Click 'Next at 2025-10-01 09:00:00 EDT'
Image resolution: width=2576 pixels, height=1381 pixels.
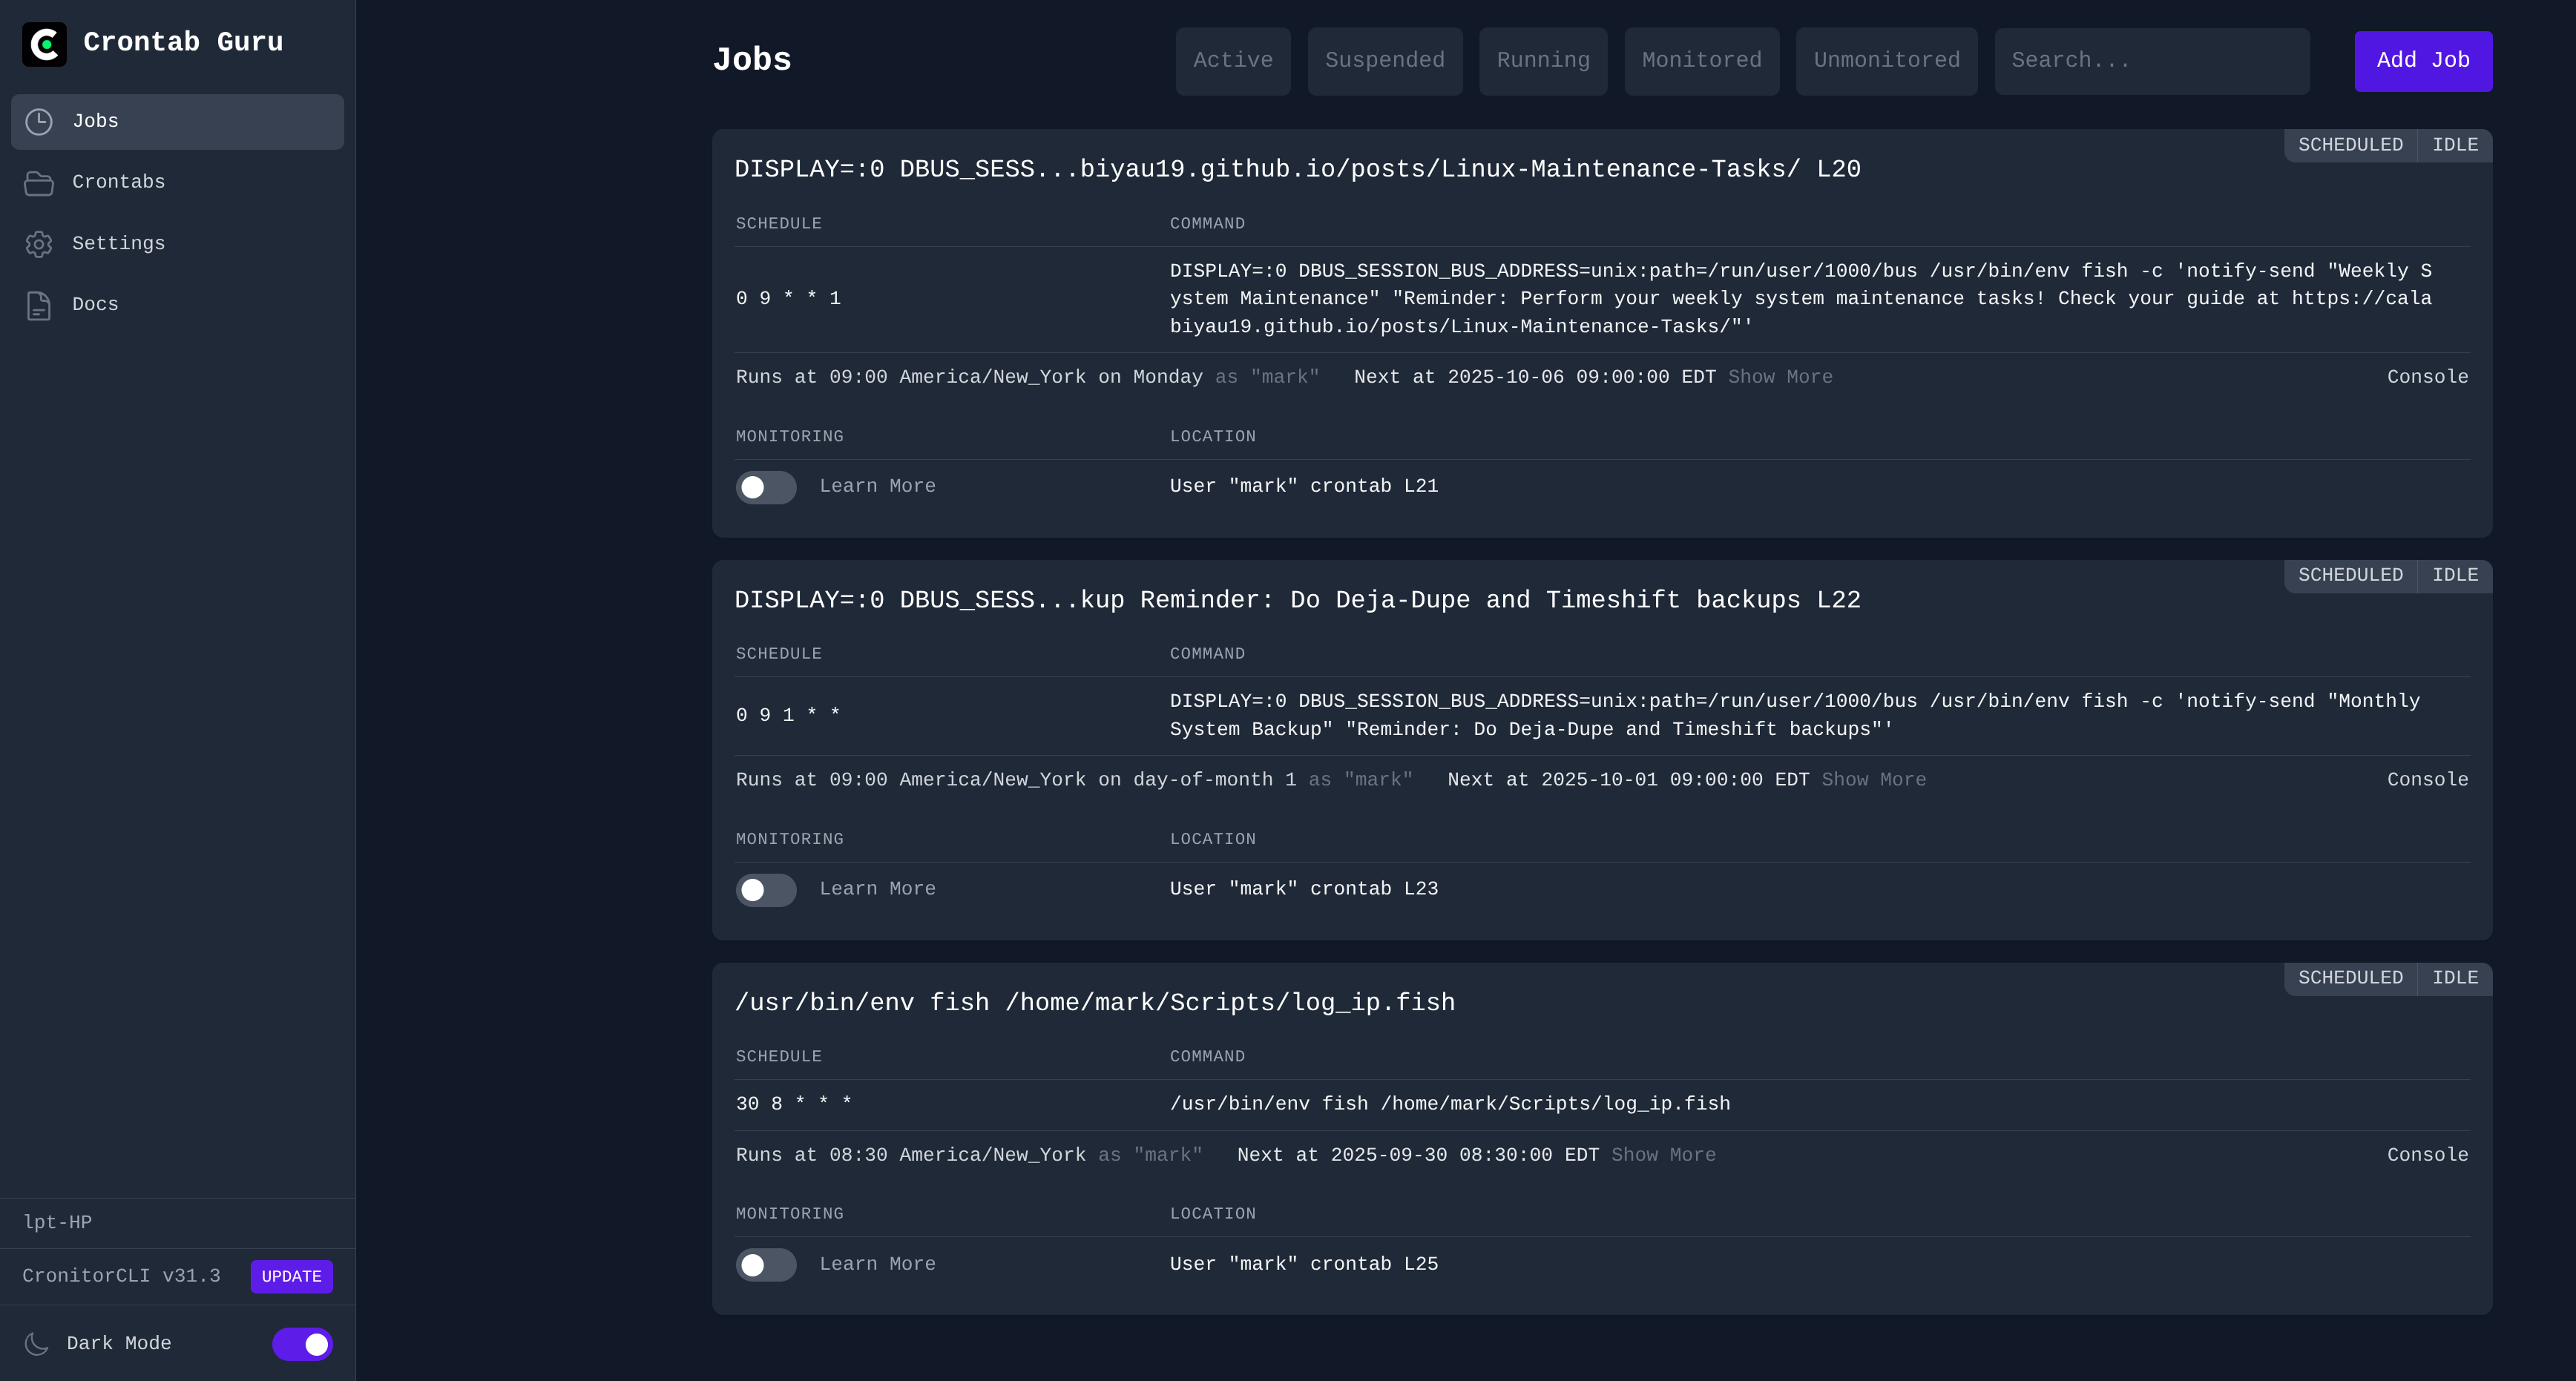pyautogui.click(x=1628, y=780)
